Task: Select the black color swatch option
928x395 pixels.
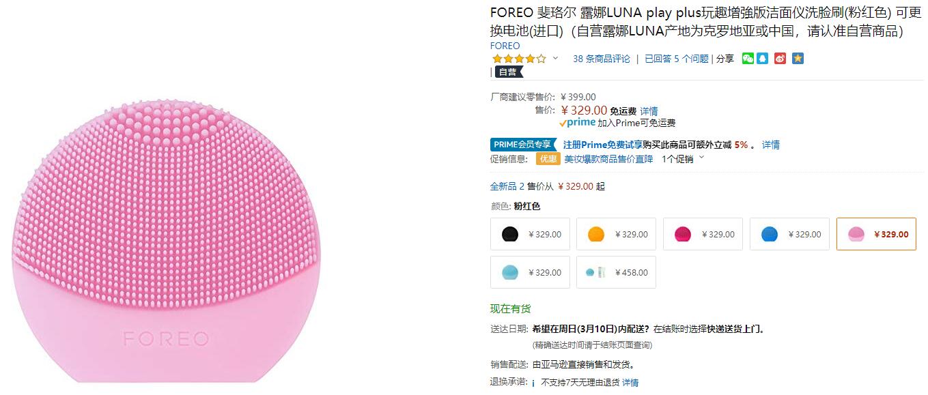Action: tap(530, 234)
